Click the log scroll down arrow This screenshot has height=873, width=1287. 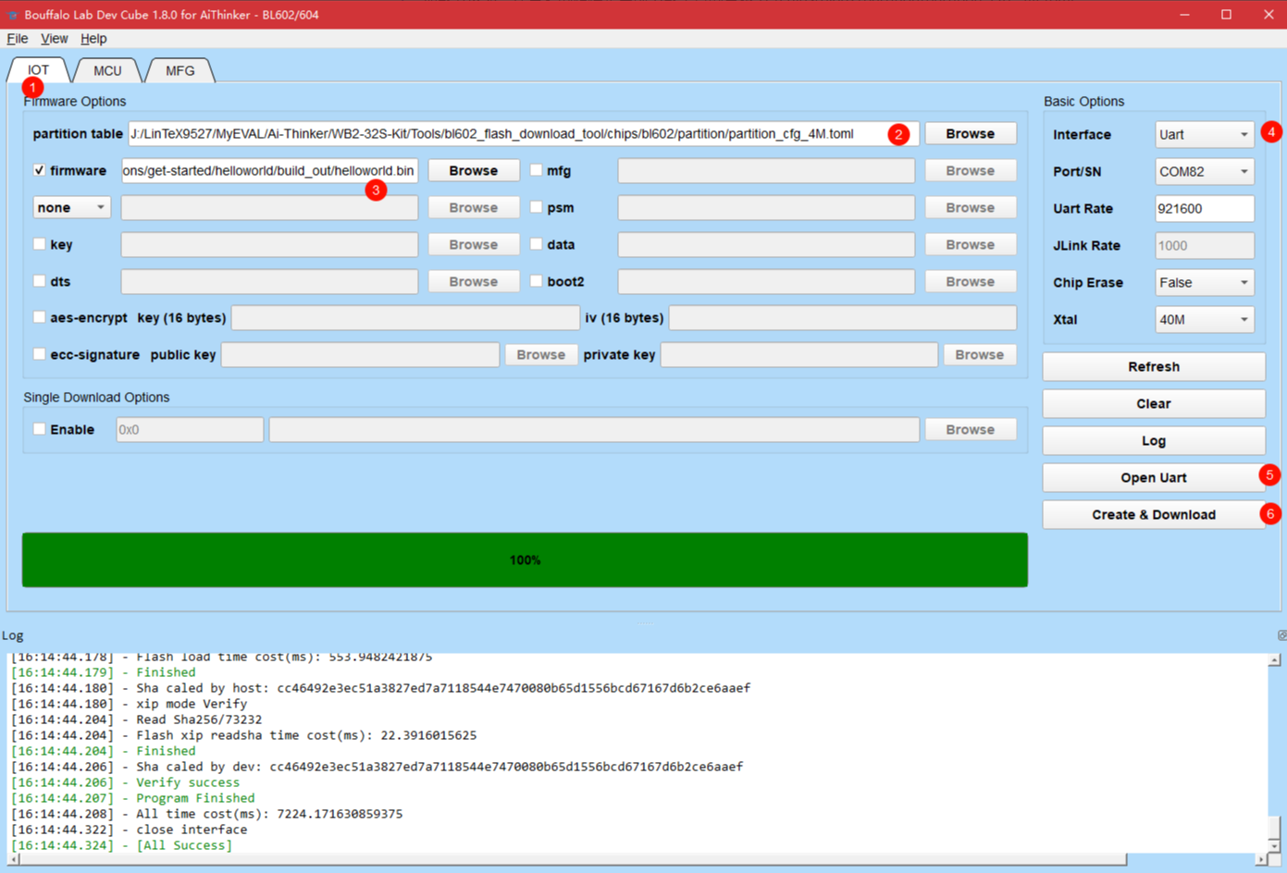pos(1274,846)
